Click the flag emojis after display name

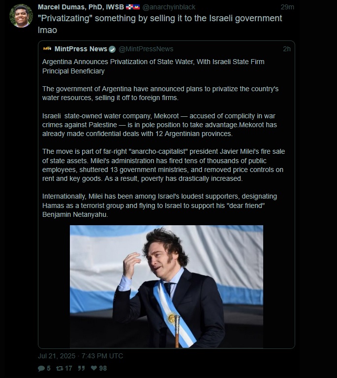coord(133,7)
